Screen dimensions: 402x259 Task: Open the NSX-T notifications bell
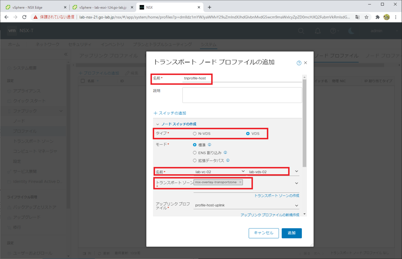pos(318,31)
